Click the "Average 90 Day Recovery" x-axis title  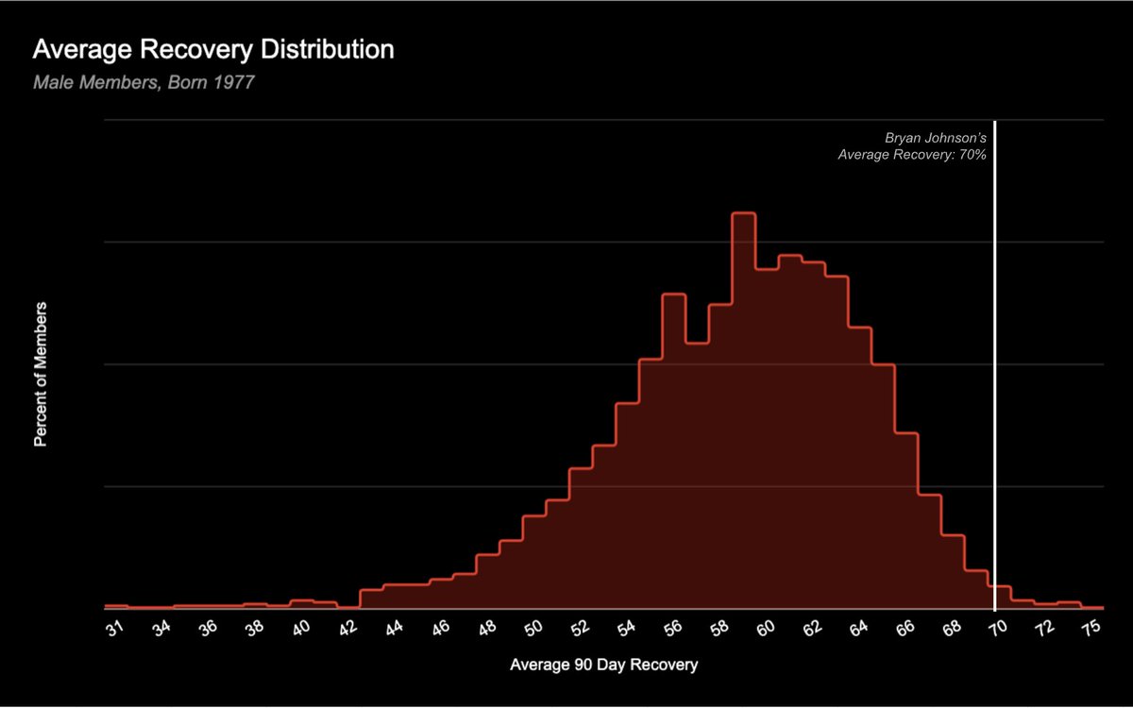pos(603,666)
